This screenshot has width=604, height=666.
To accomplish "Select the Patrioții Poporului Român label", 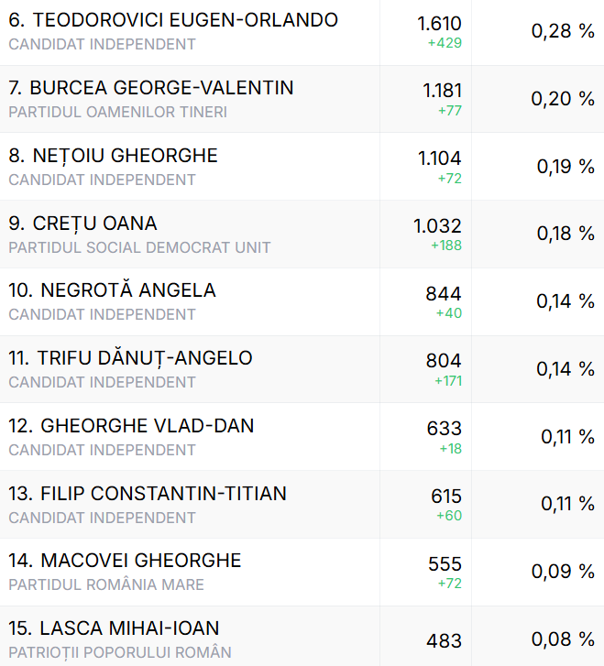I will pos(120,652).
